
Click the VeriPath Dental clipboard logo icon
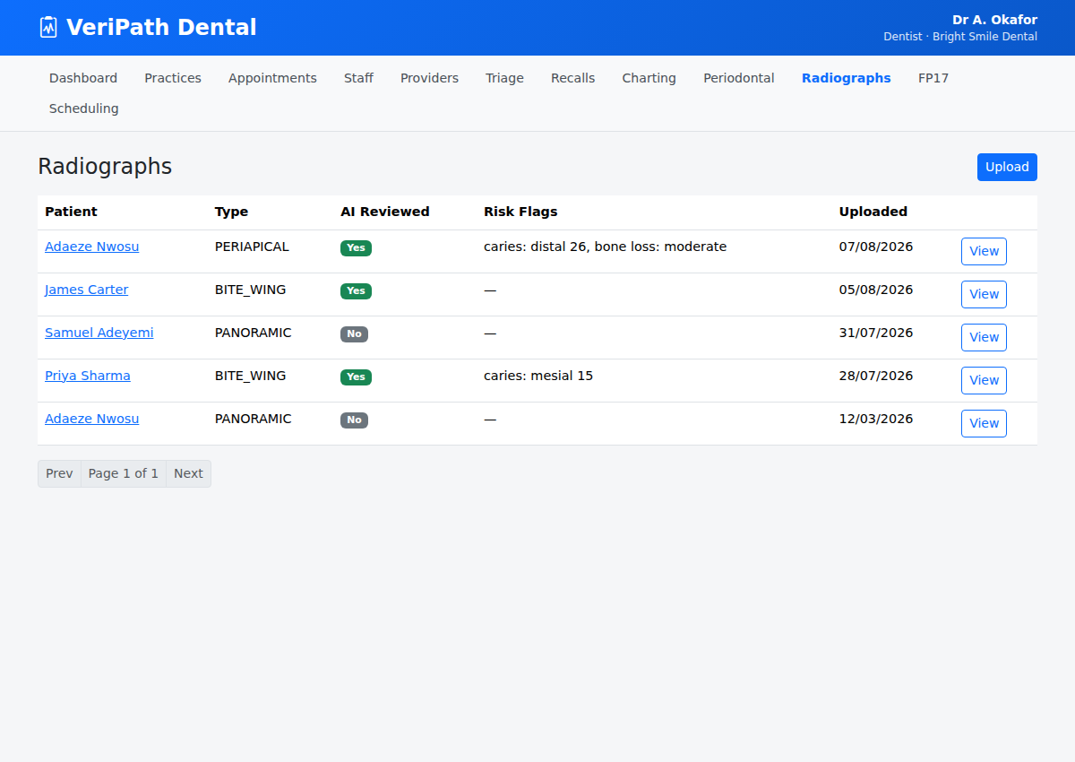pos(48,27)
